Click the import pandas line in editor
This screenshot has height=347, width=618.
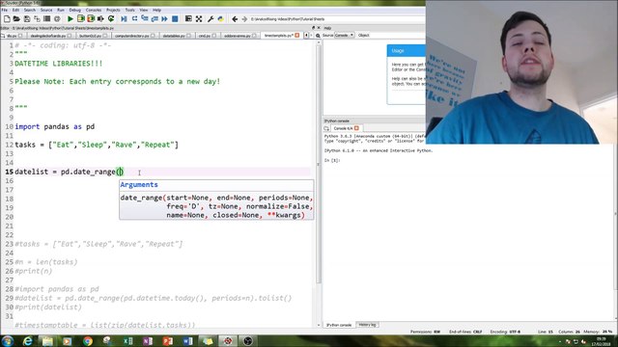[x=55, y=126]
